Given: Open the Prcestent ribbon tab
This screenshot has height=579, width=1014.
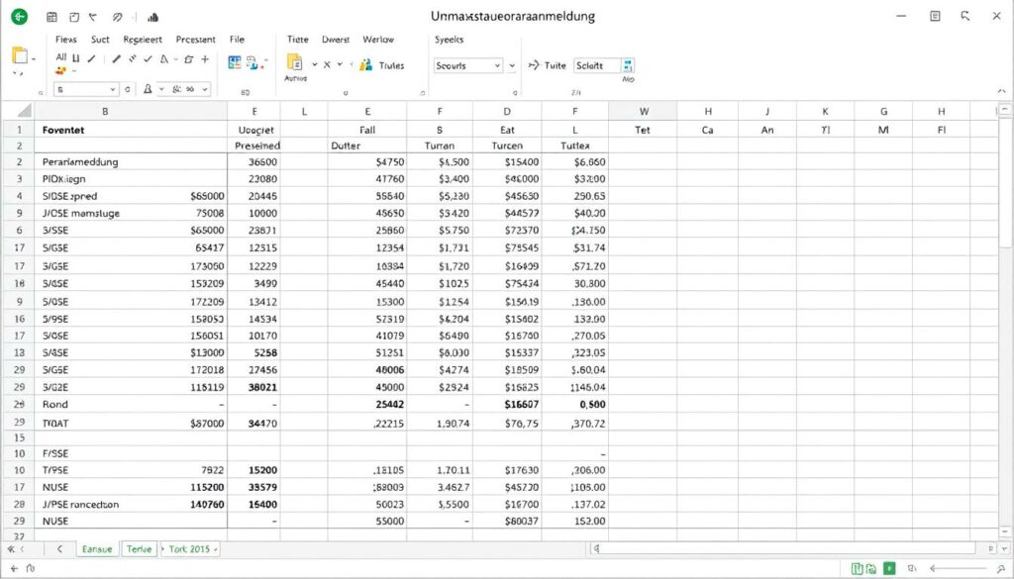Looking at the screenshot, I should click(x=196, y=40).
